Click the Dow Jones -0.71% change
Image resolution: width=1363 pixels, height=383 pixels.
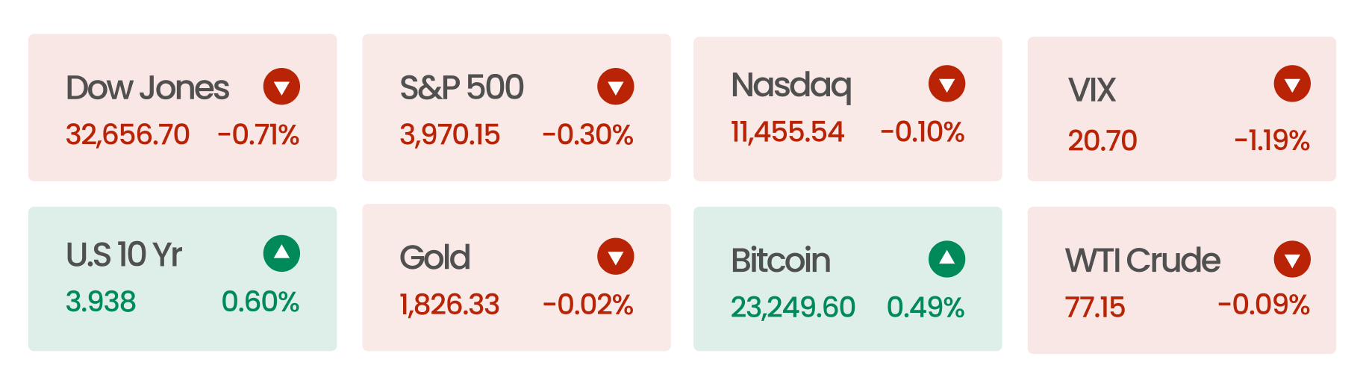[x=258, y=135]
